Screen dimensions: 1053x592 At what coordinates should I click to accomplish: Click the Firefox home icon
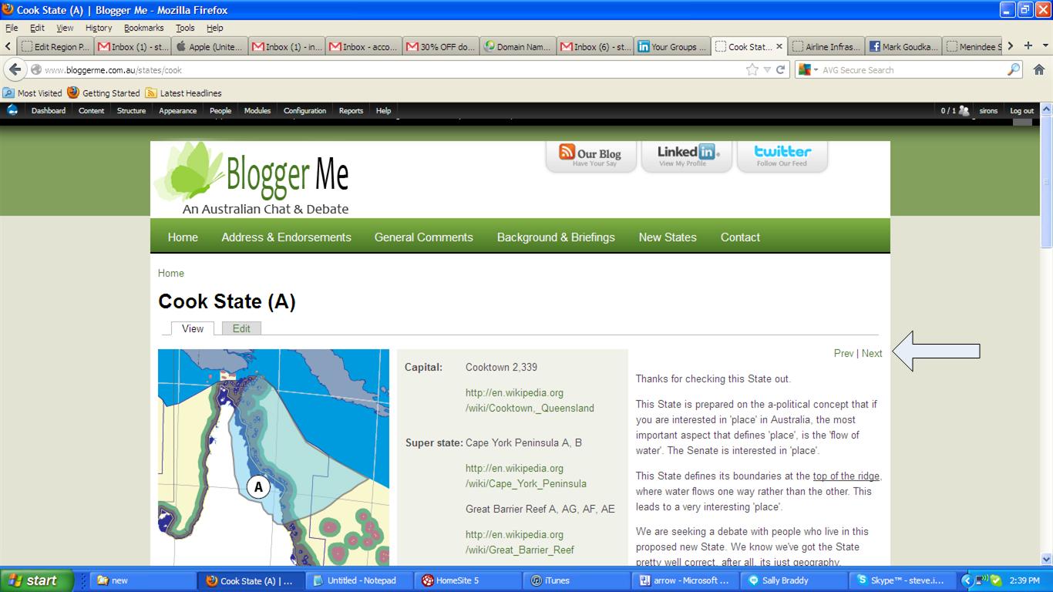click(x=1038, y=69)
